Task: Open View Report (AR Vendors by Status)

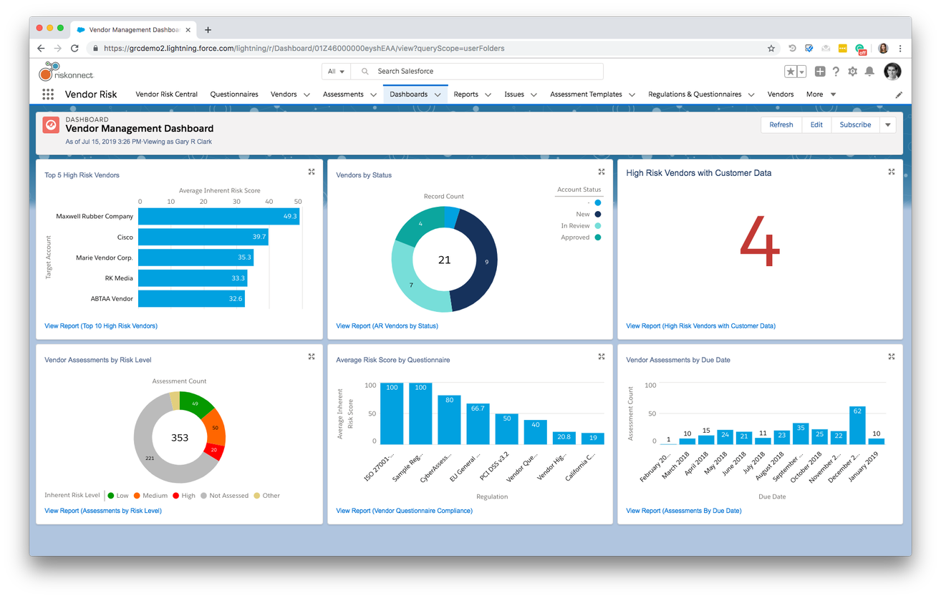Action: pos(387,326)
